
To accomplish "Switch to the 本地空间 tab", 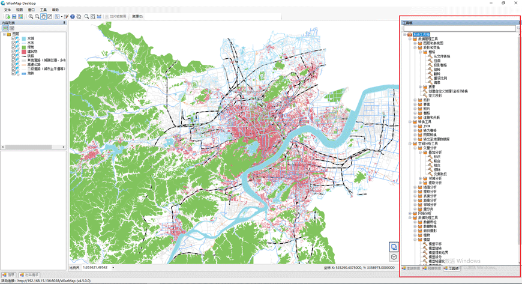I will point(412,269).
